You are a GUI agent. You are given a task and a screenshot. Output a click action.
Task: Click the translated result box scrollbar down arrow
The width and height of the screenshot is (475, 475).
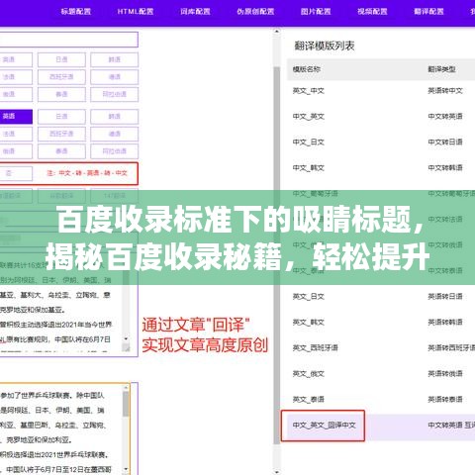(126, 469)
